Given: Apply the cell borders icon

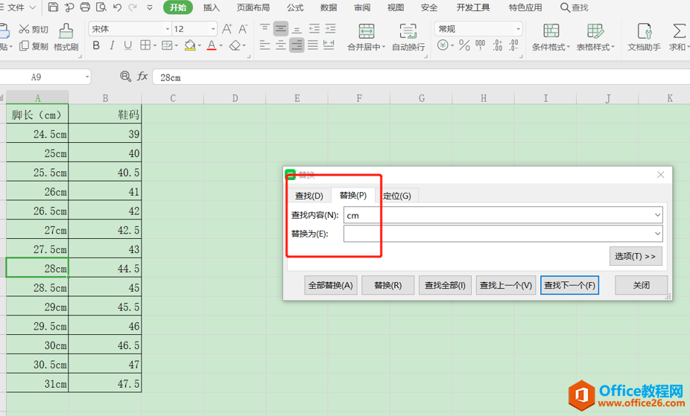Looking at the screenshot, I should [x=145, y=45].
